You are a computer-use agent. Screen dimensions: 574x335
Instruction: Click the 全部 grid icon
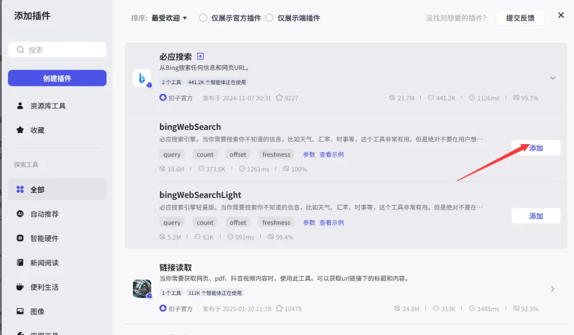coord(20,190)
